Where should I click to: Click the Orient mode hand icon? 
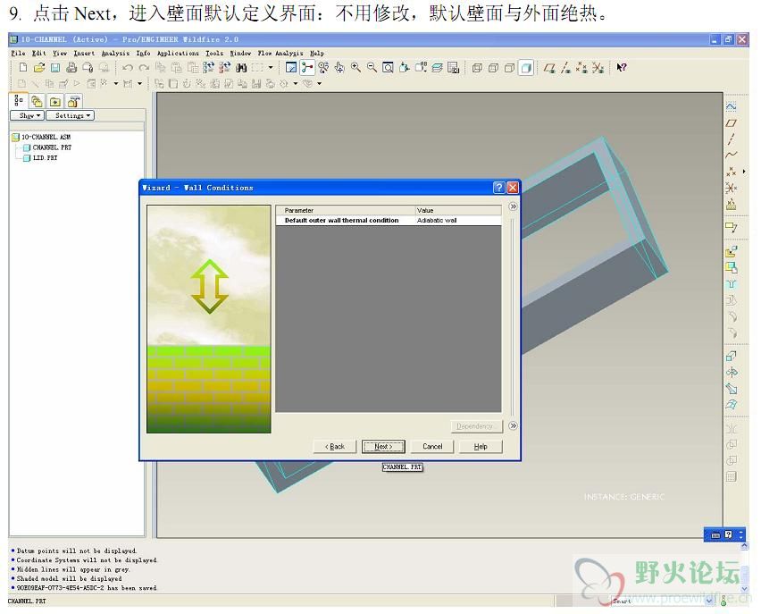(x=339, y=68)
